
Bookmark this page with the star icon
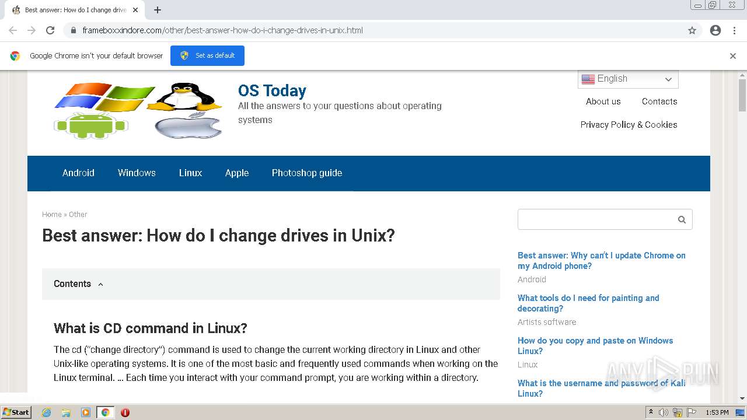[692, 30]
